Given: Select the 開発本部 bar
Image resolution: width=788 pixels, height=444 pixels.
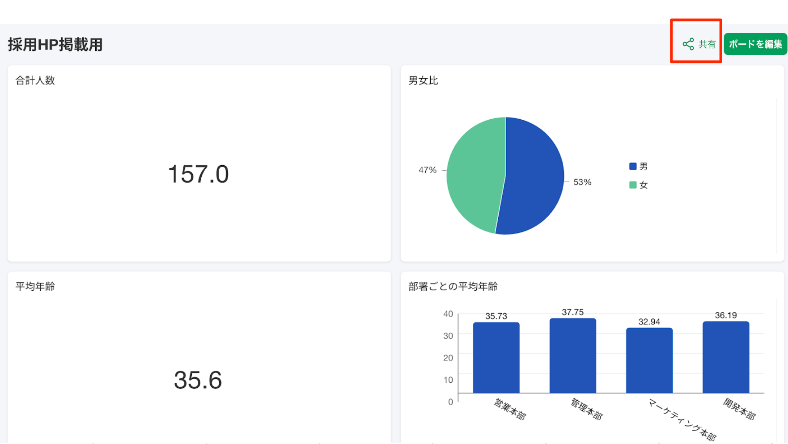Looking at the screenshot, I should point(725,357).
